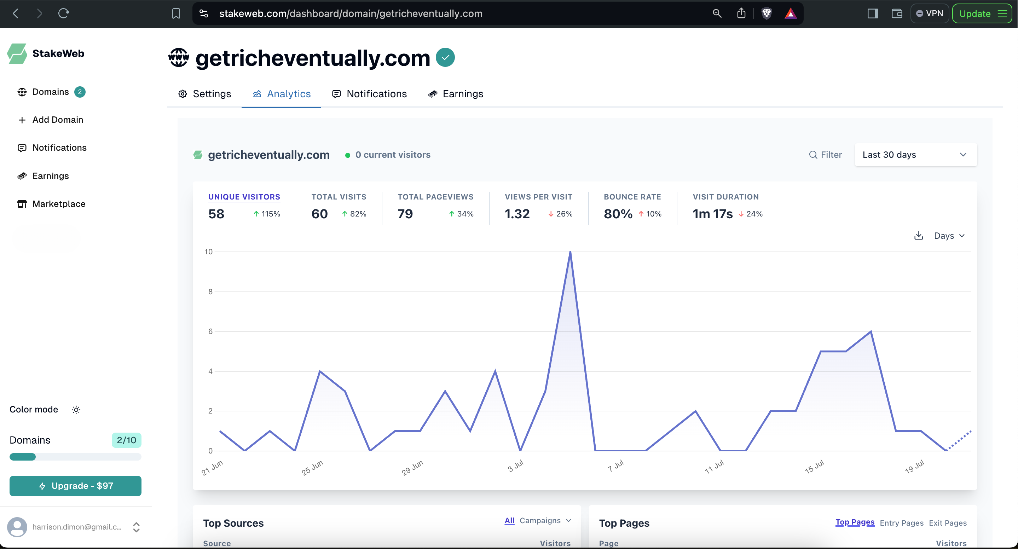
Task: Toggle the browser sidebar panel
Action: [873, 13]
